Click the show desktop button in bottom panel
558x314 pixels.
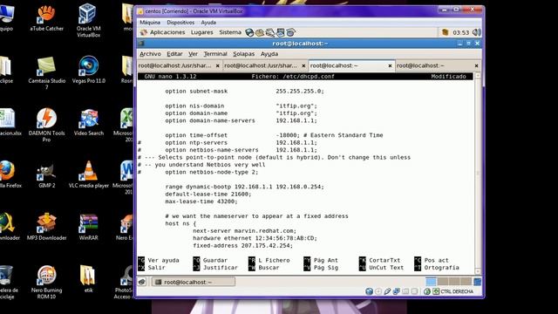click(142, 282)
